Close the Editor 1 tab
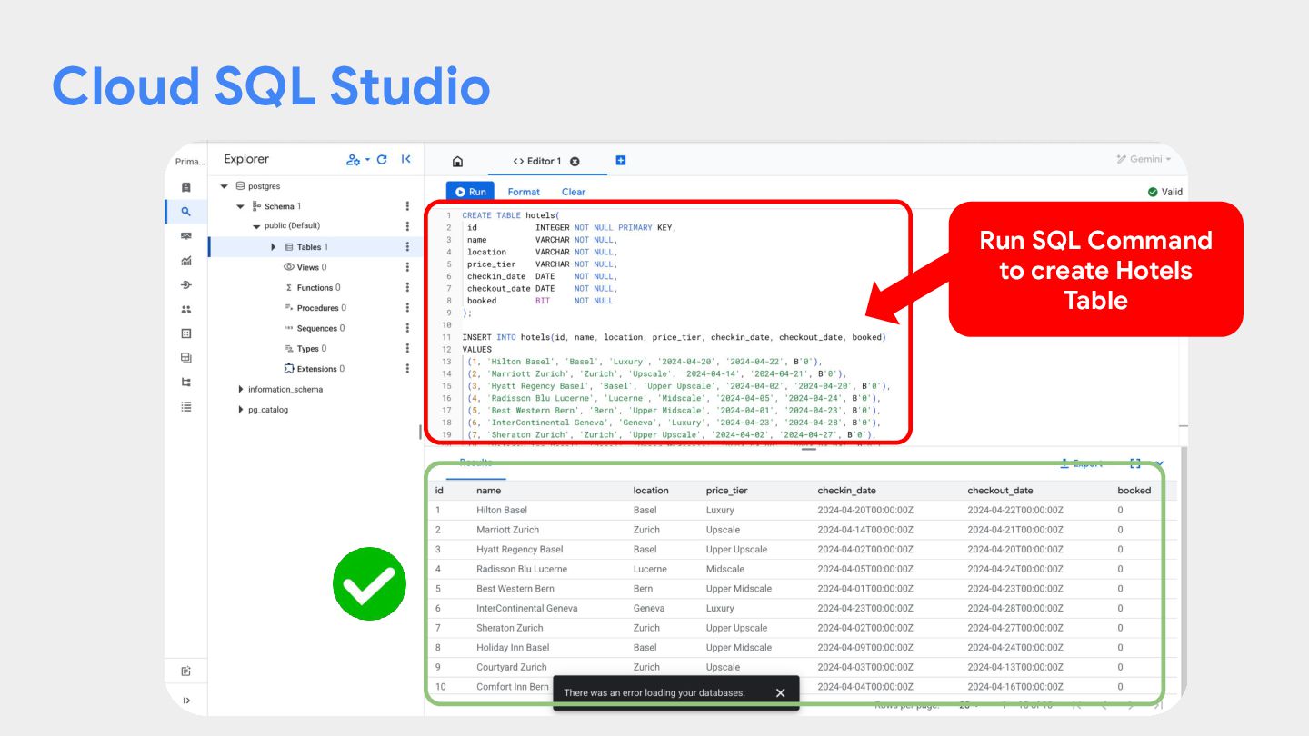 pyautogui.click(x=575, y=162)
